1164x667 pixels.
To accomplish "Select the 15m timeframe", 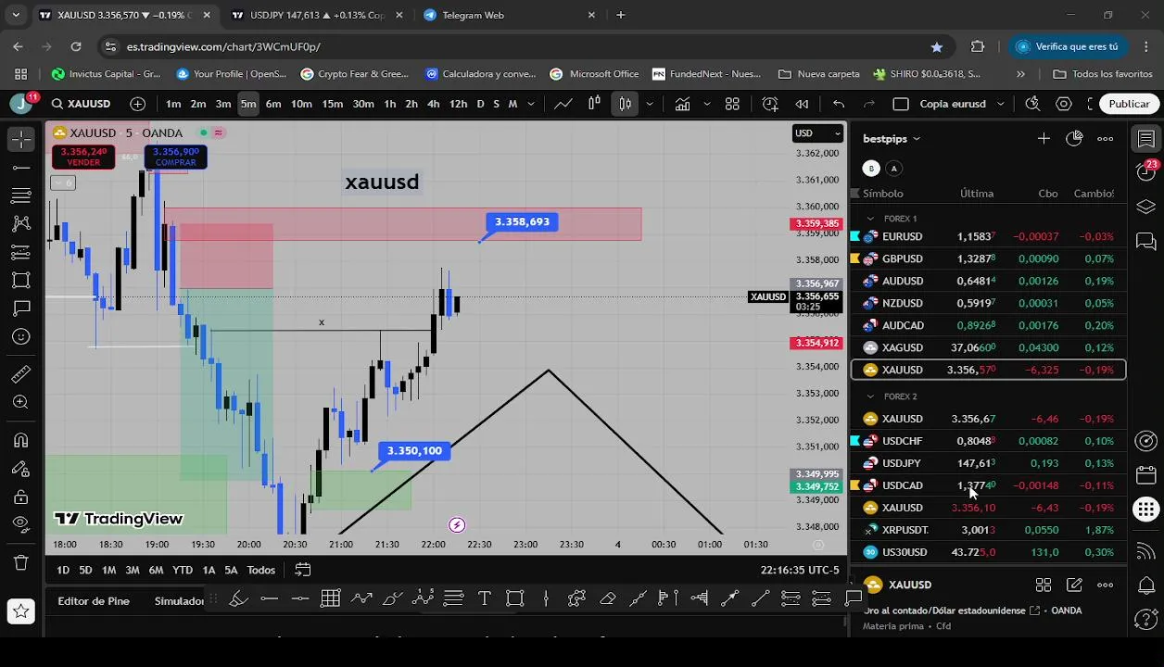I will [x=333, y=104].
